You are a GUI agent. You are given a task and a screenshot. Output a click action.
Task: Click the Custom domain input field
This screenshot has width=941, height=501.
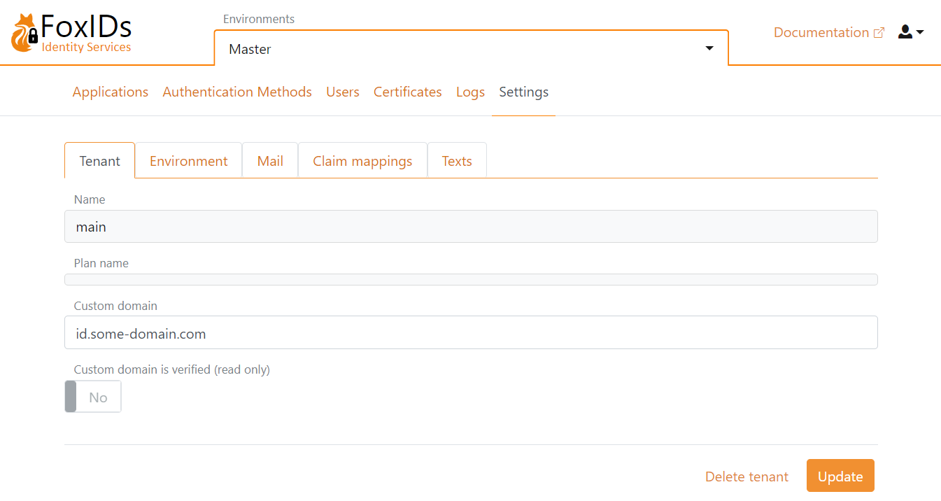pyautogui.click(x=471, y=332)
